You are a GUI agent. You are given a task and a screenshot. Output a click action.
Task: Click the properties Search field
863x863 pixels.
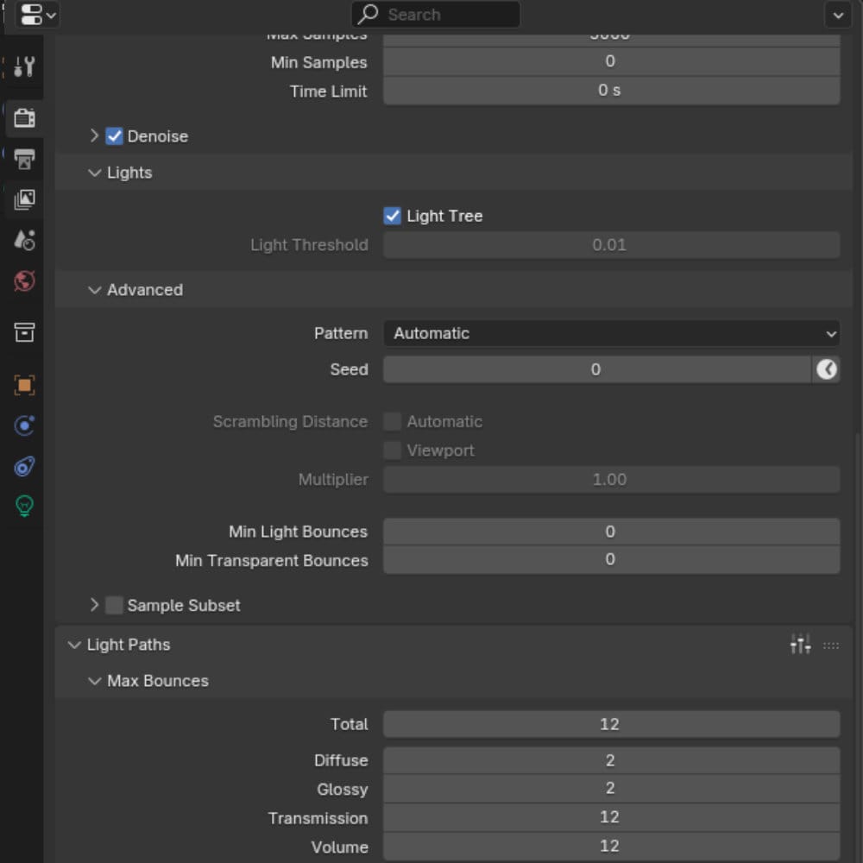tap(436, 15)
